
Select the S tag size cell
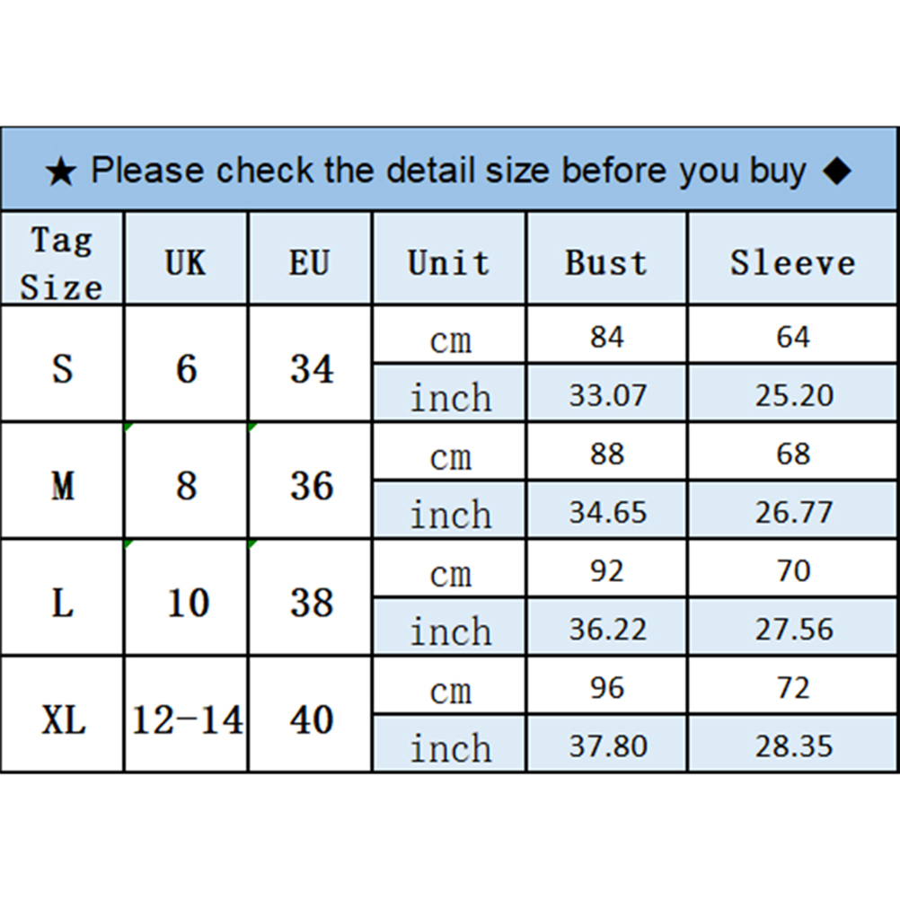pyautogui.click(x=62, y=368)
